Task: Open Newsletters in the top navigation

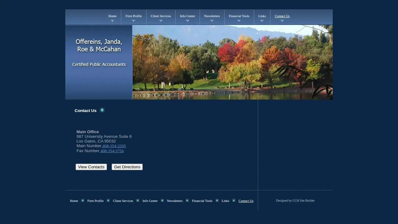Action: 212,16
